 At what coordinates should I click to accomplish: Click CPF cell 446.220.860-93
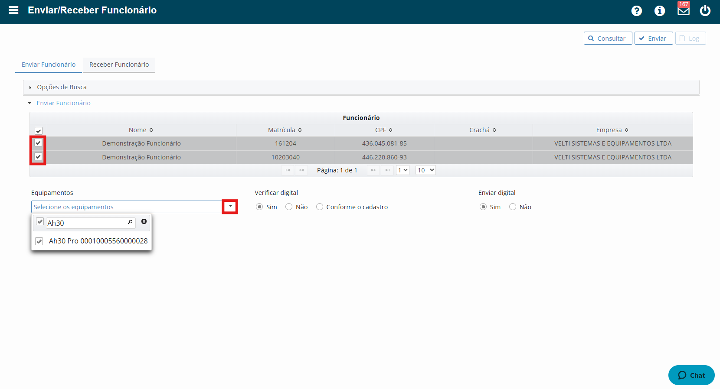384,157
